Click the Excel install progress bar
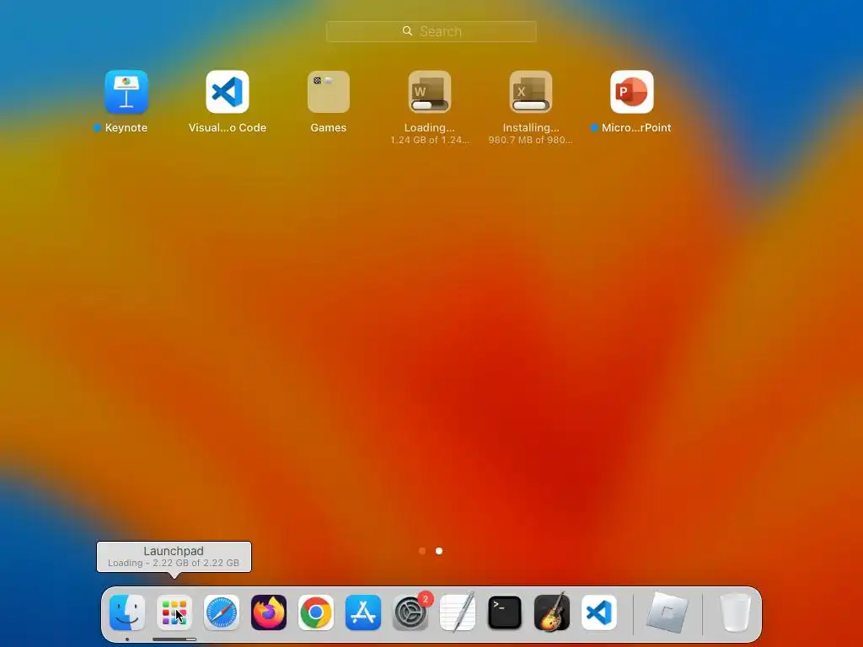The image size is (863, 647). (x=531, y=105)
